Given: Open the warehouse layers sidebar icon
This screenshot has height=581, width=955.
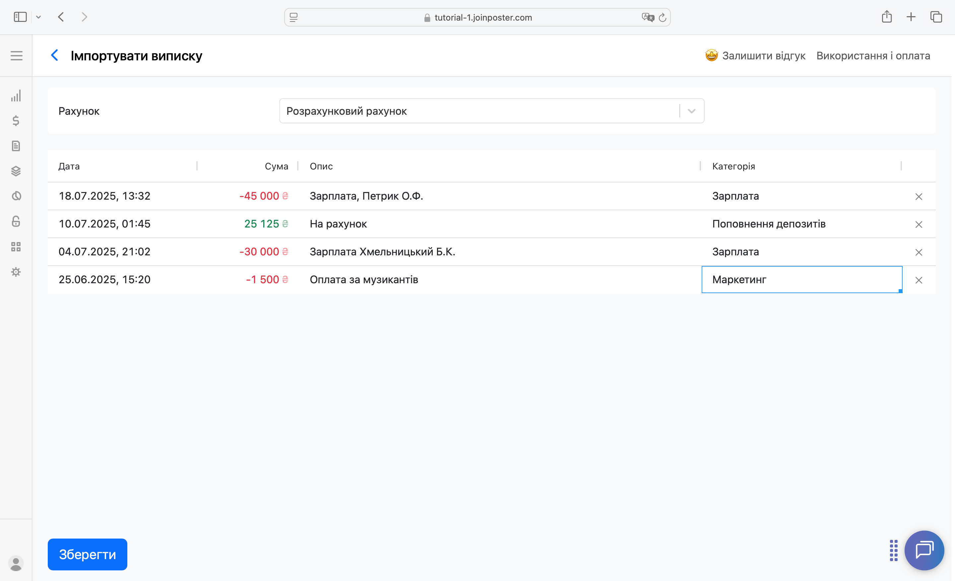Looking at the screenshot, I should 16,171.
